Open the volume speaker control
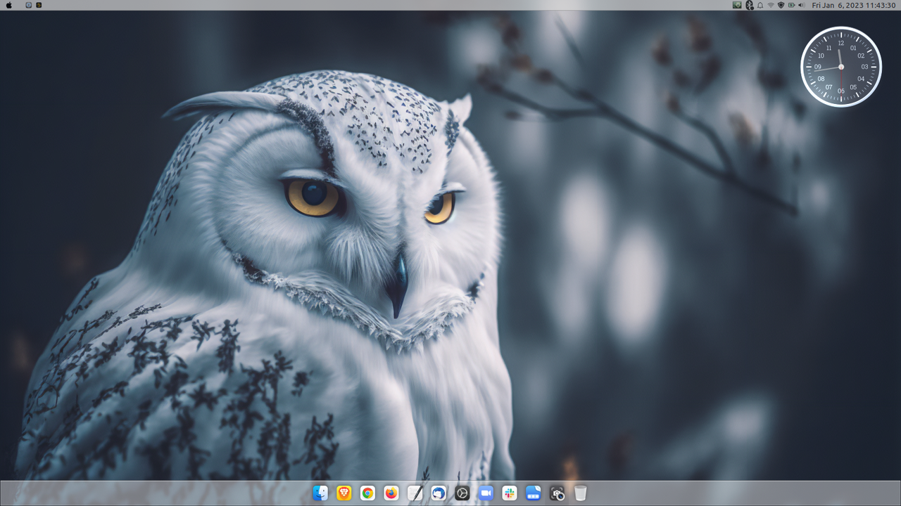The width and height of the screenshot is (901, 506). tap(801, 5)
